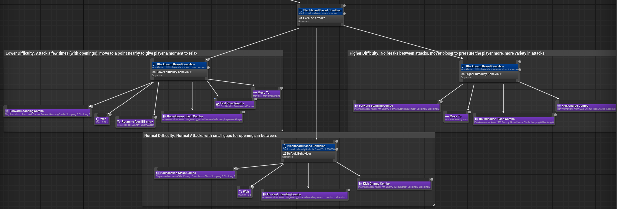Click Kick Charge Combo animation icon in Higher Difficulty
This screenshot has width=617, height=209.
pos(559,106)
